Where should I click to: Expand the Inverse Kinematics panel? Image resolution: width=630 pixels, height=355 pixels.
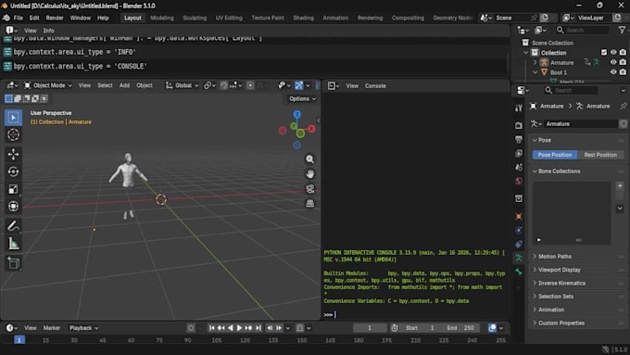click(x=561, y=283)
